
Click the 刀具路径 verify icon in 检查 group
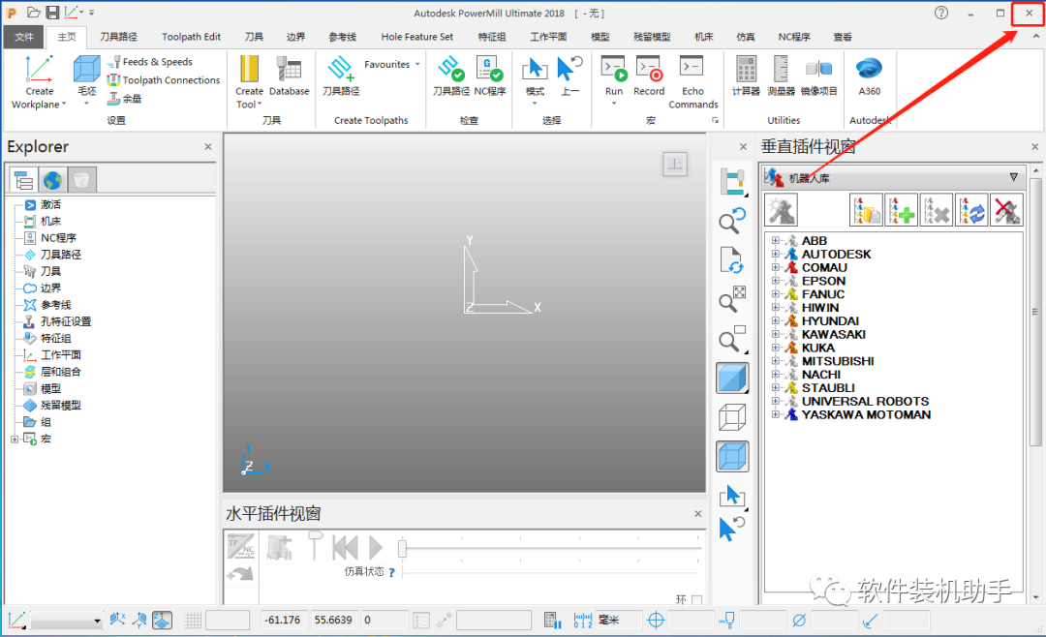(x=451, y=70)
